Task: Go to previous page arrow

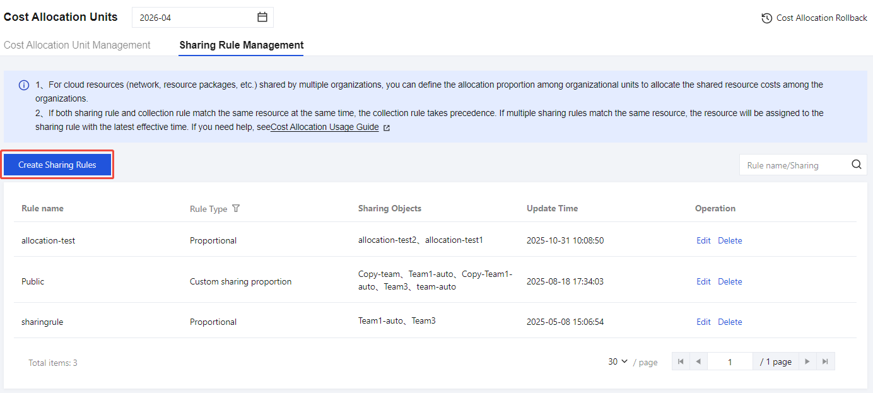Action: pyautogui.click(x=698, y=361)
